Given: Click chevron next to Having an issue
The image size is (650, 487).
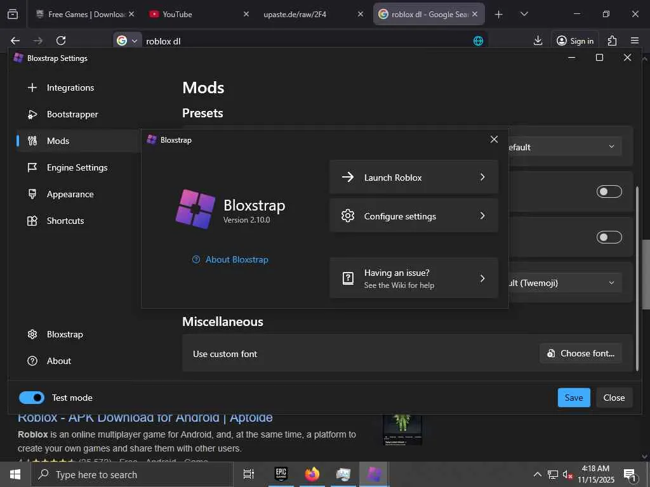Looking at the screenshot, I should point(482,278).
